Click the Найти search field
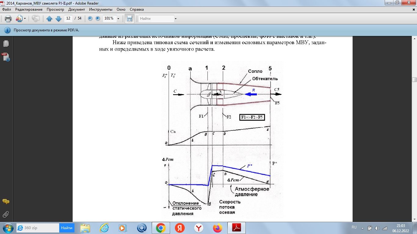The width and height of the screenshot is (417, 234). (156, 19)
